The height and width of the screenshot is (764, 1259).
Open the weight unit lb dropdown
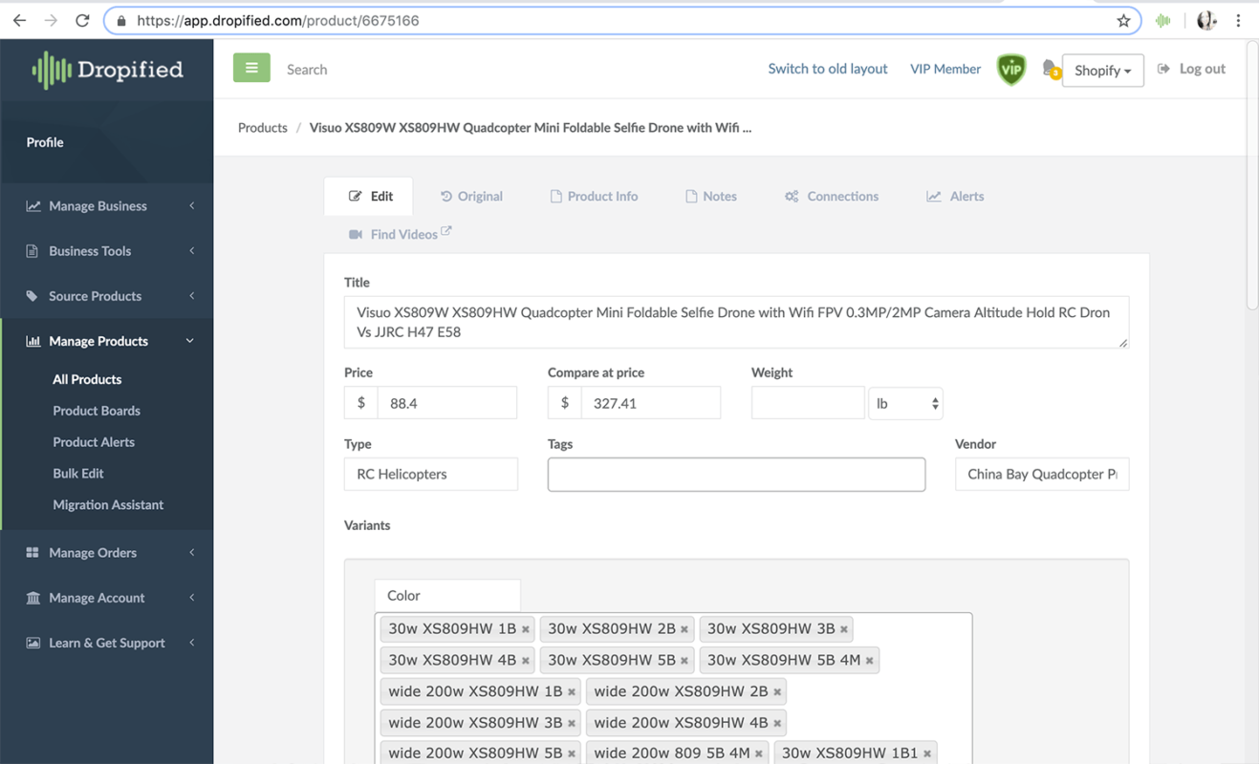point(905,403)
